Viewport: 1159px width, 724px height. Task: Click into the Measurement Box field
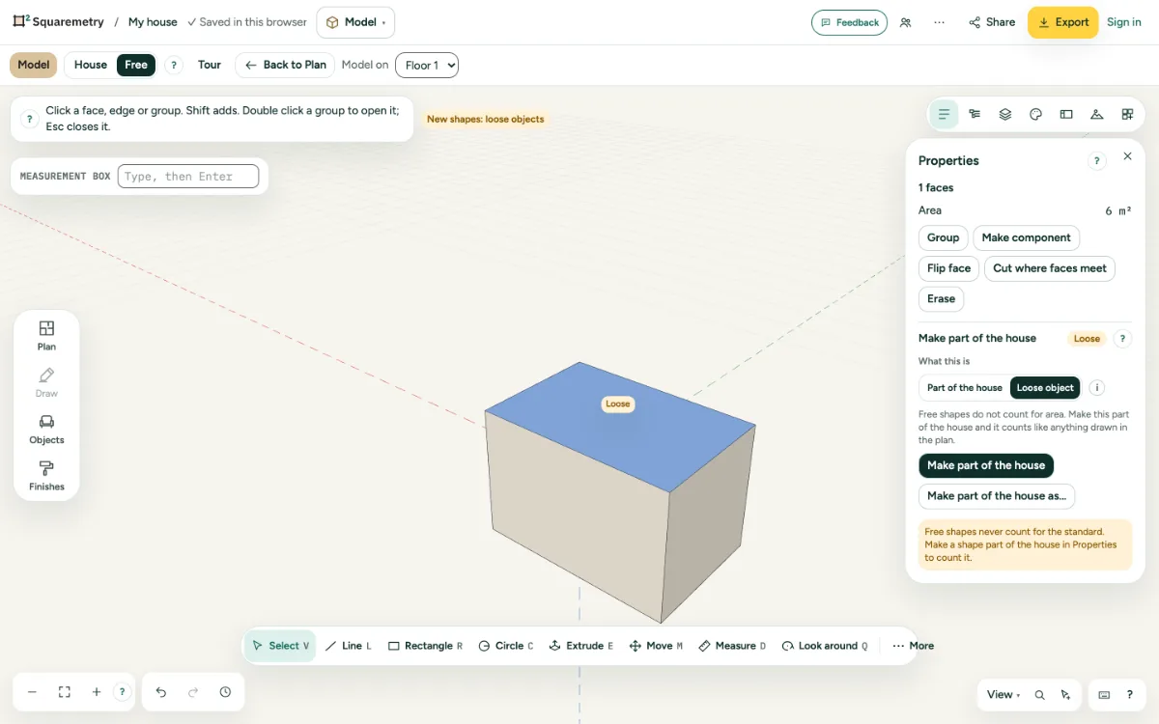(x=188, y=177)
